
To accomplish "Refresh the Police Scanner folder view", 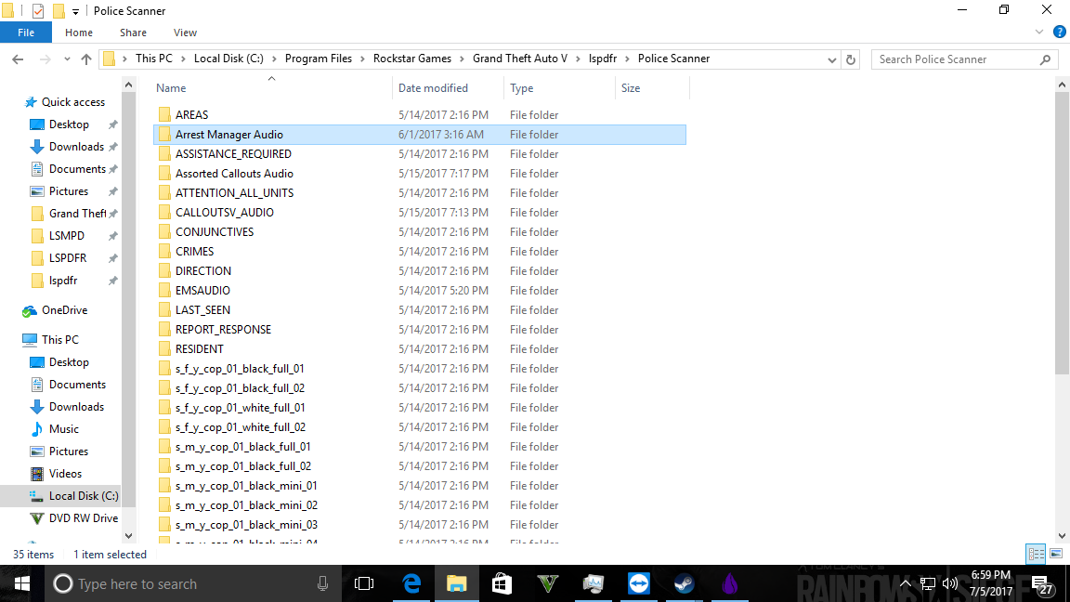I will [x=850, y=59].
